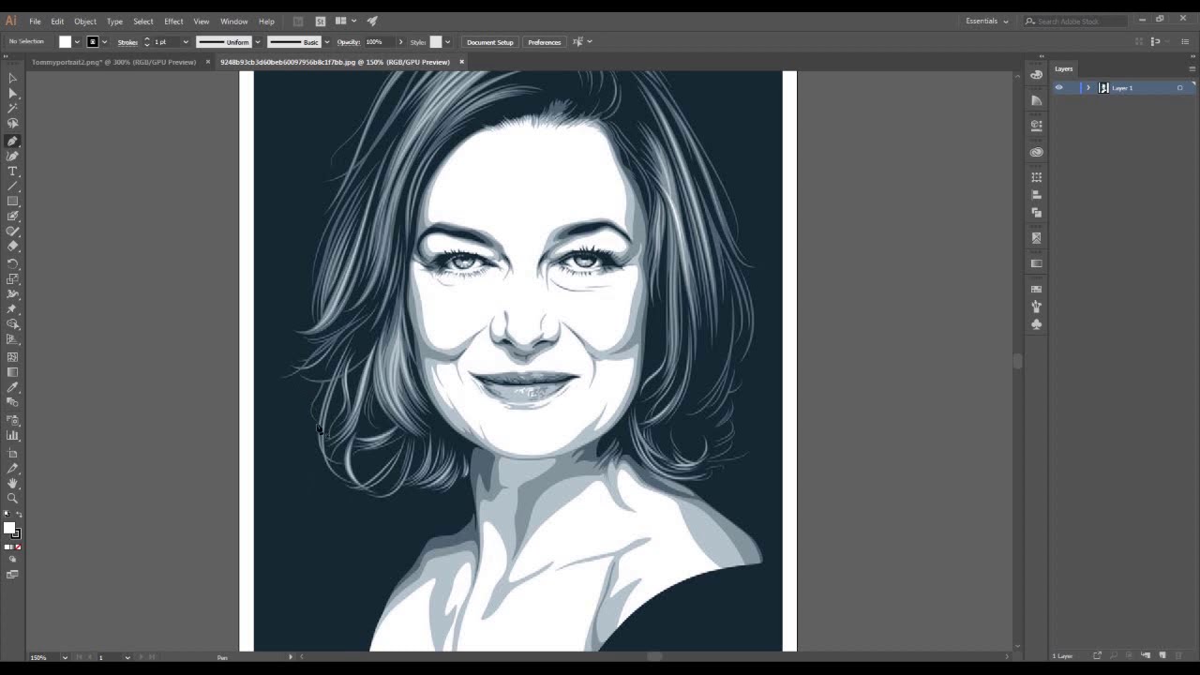Pick the Lasso tool
Viewport: 1200px width, 675px height.
pyautogui.click(x=12, y=124)
